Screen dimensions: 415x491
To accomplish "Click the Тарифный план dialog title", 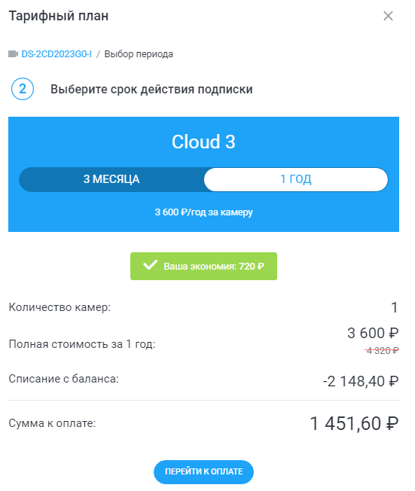I will (59, 16).
